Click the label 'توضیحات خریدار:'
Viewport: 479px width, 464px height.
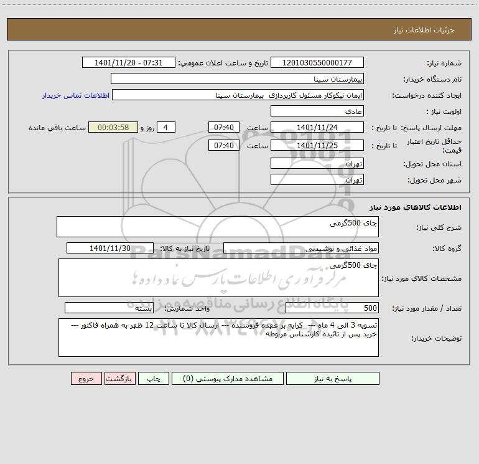point(437,338)
